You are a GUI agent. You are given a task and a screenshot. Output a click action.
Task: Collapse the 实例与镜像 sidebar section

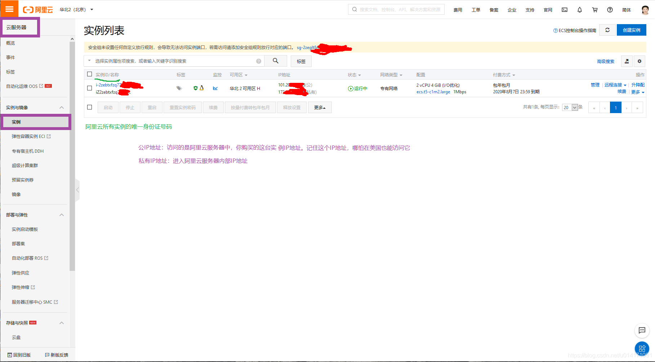point(61,107)
